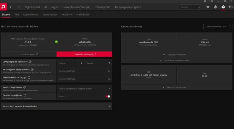This screenshot has height=129, width=234.
Task: Switch to ReLive VR tab
Action: point(67,15)
